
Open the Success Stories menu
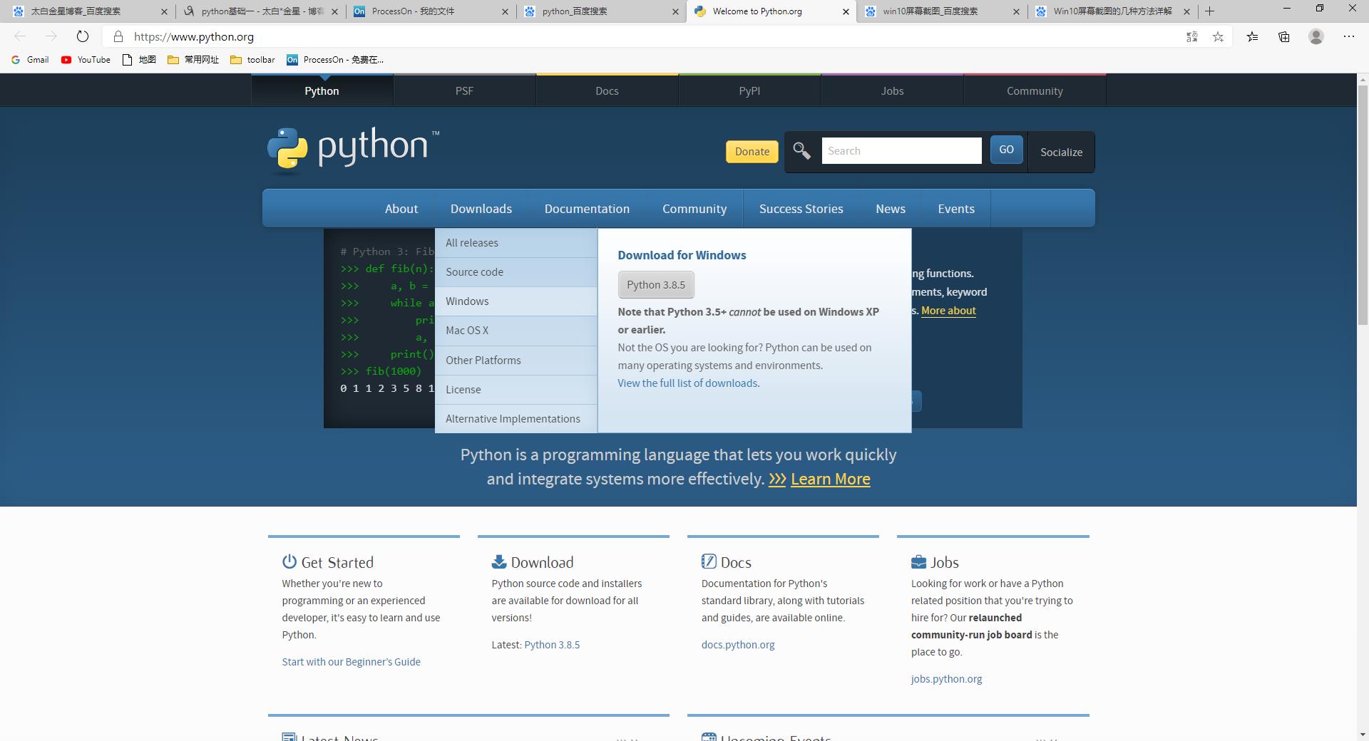pos(801,209)
